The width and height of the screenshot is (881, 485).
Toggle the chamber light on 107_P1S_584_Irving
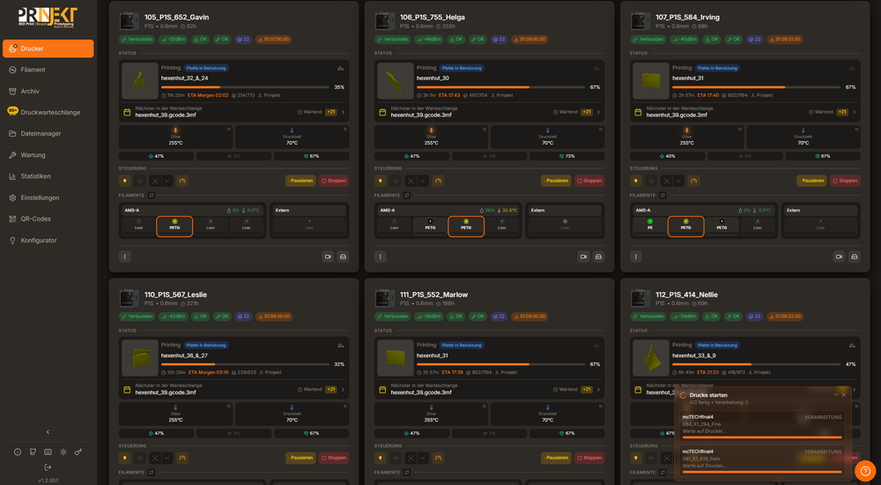(x=636, y=181)
